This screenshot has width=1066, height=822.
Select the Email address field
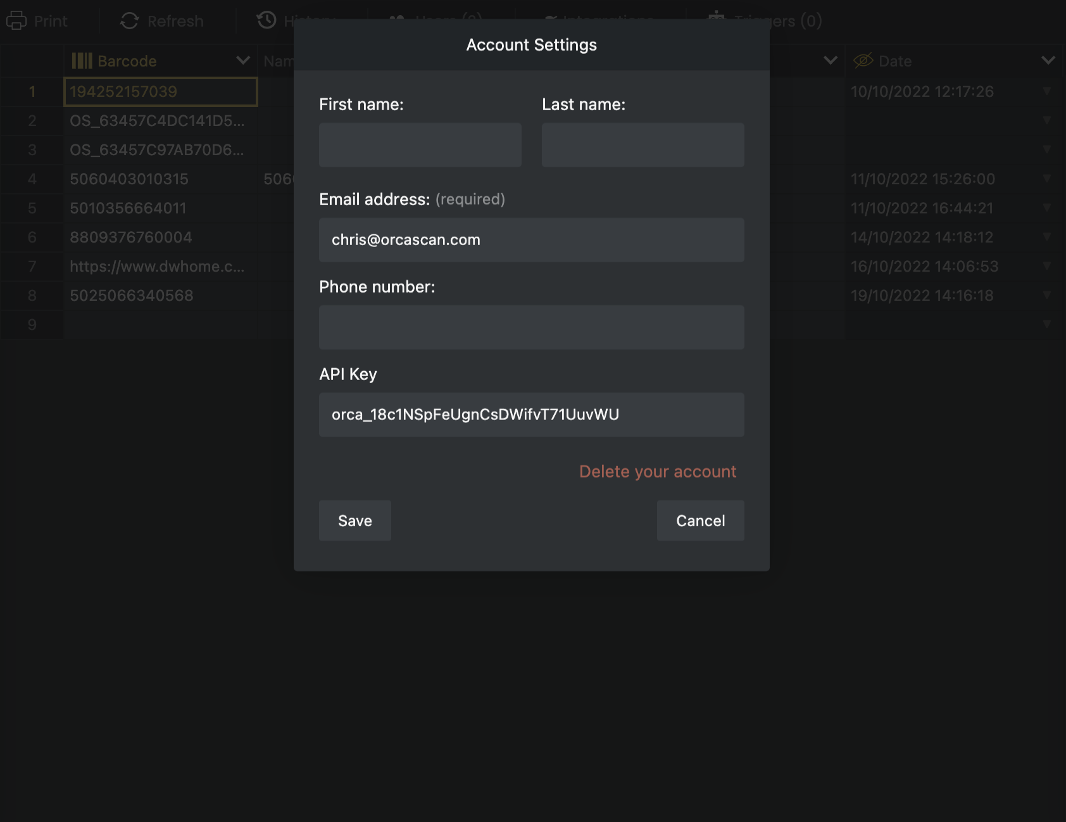pos(531,240)
